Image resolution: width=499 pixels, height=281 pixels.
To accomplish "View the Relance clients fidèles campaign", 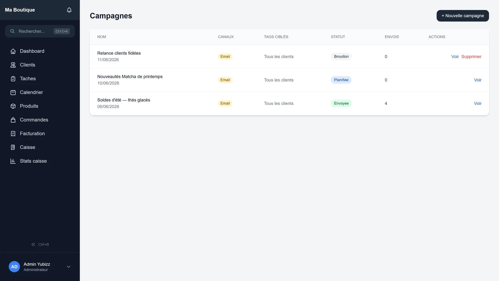I will pyautogui.click(x=455, y=57).
